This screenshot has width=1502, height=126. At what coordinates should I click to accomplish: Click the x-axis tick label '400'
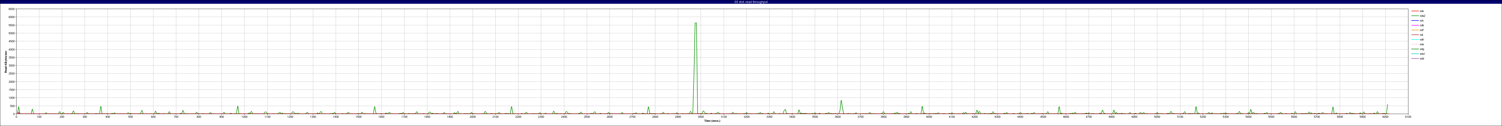108,117
